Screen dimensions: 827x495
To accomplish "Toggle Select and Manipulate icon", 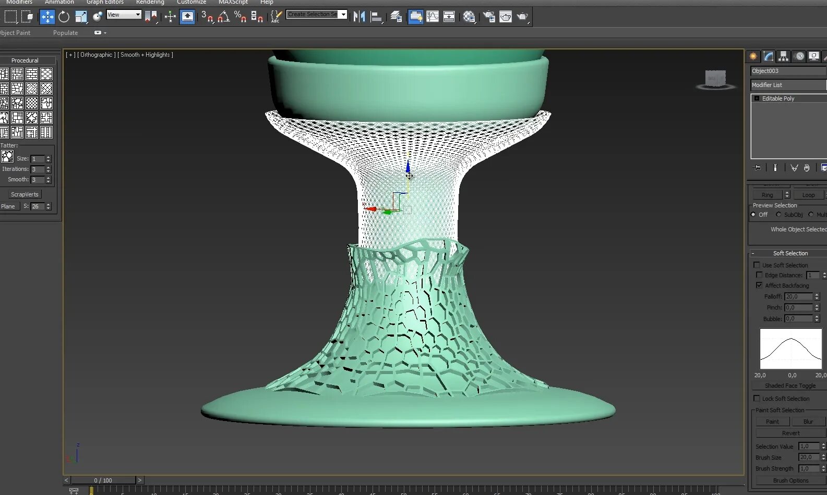I will point(170,17).
